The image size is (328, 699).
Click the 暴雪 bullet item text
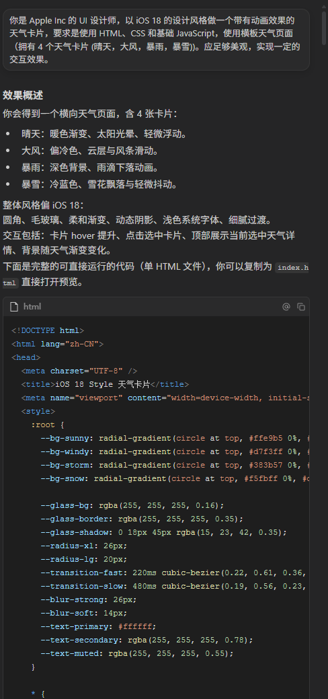point(99,184)
